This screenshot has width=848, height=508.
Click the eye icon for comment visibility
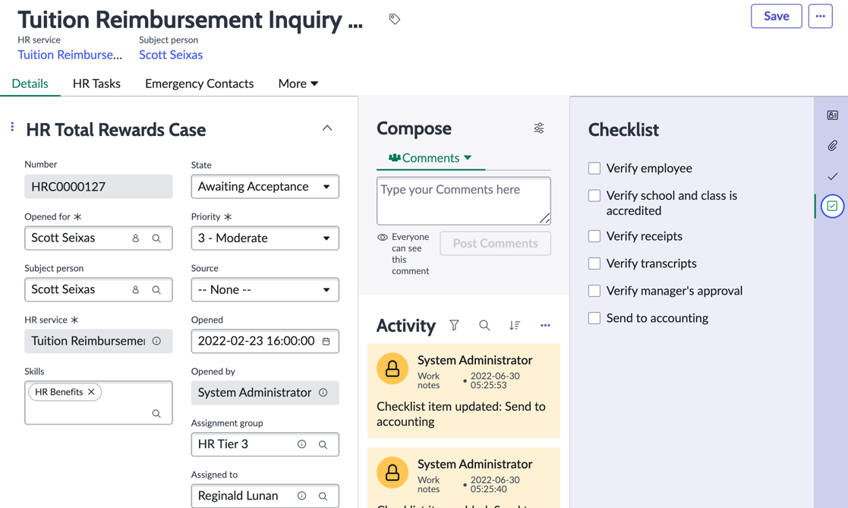tap(383, 237)
